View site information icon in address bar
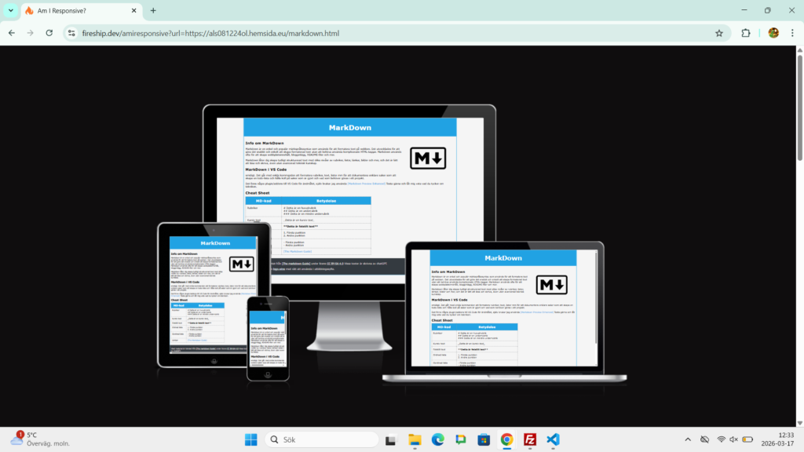The height and width of the screenshot is (452, 804). coord(71,33)
